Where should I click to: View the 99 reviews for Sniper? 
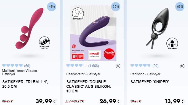click(x=155, y=66)
